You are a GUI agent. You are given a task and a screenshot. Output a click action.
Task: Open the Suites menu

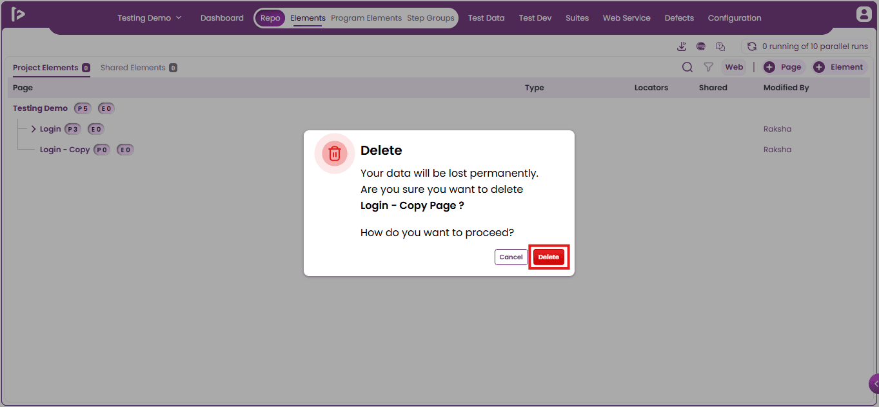click(577, 18)
